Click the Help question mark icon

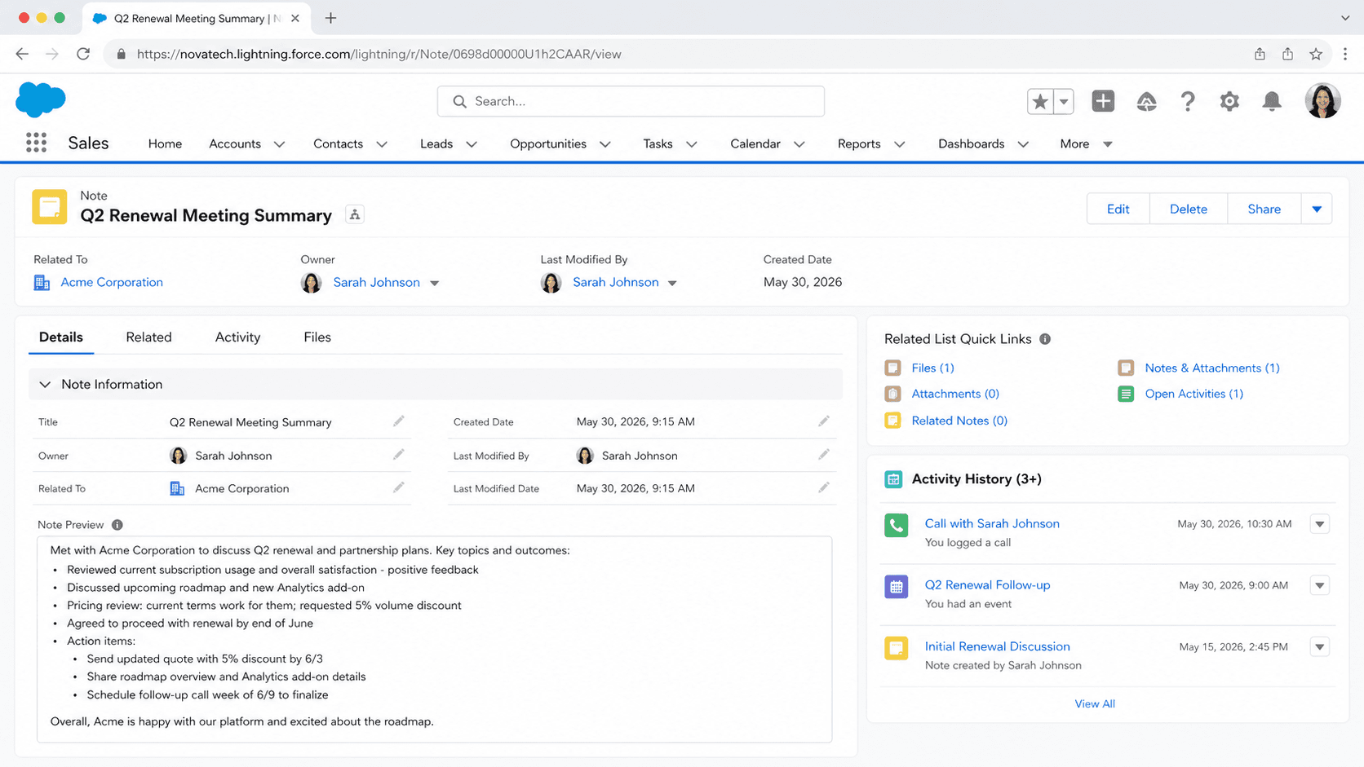pos(1187,101)
